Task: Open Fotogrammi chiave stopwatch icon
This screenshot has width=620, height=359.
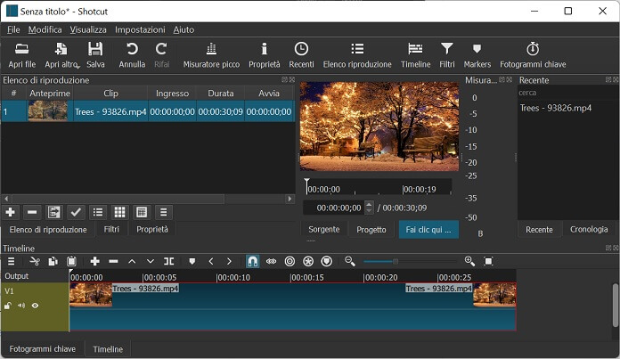Action: [x=533, y=55]
